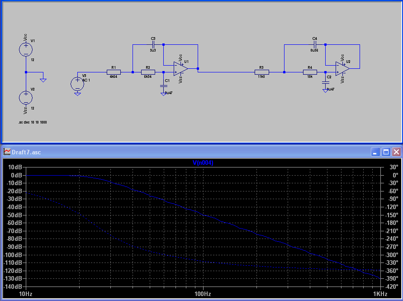Click the -180° label on phase axis
Image resolution: width=403 pixels, height=301 pixels.
pyautogui.click(x=391, y=223)
